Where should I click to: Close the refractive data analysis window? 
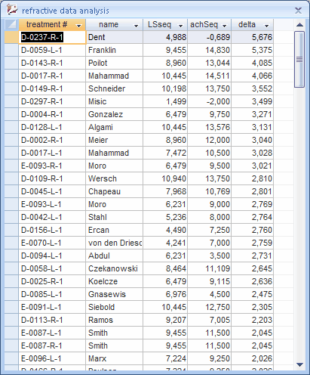(x=298, y=11)
